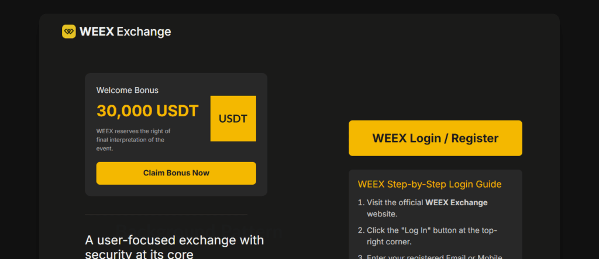Image resolution: width=599 pixels, height=259 pixels.
Task: Click the WEEX Exchange brand name
Action: point(125,32)
